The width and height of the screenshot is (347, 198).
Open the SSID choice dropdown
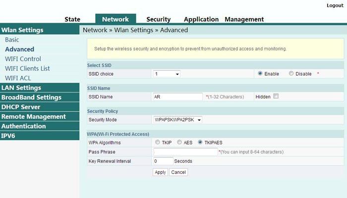pos(167,74)
